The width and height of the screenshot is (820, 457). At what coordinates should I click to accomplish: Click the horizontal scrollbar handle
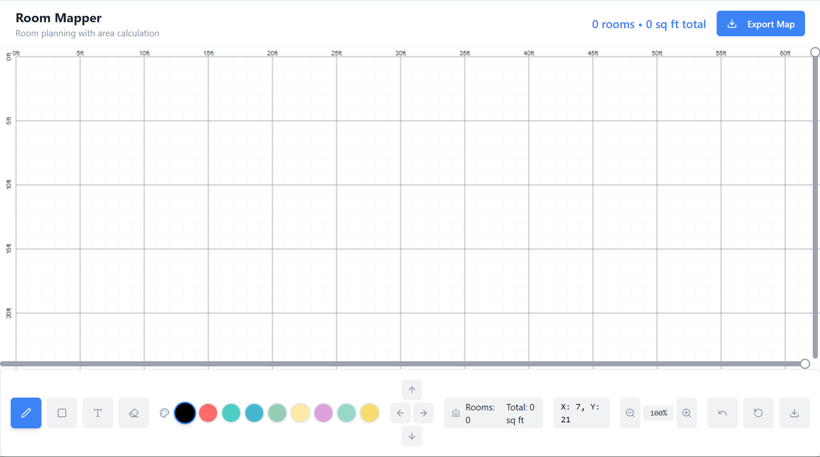pos(805,363)
